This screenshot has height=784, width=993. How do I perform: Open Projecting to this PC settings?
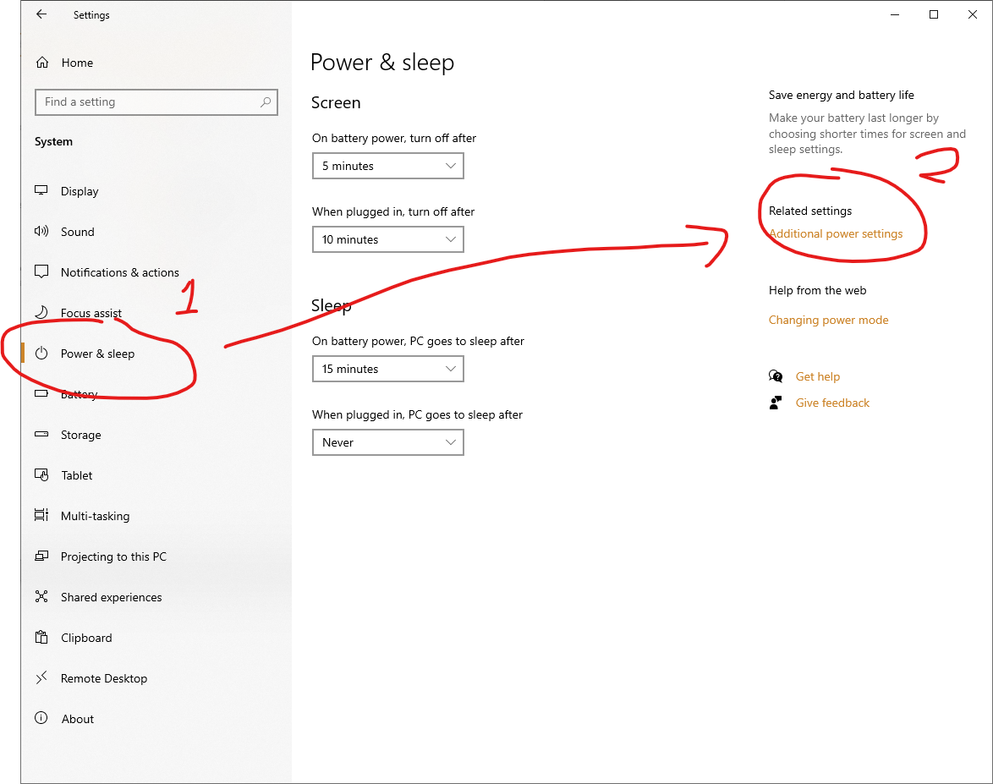coord(113,556)
